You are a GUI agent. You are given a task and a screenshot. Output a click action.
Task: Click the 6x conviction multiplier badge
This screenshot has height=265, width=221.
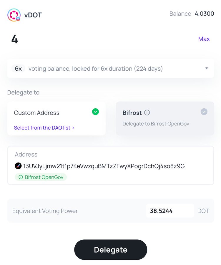pos(18,69)
